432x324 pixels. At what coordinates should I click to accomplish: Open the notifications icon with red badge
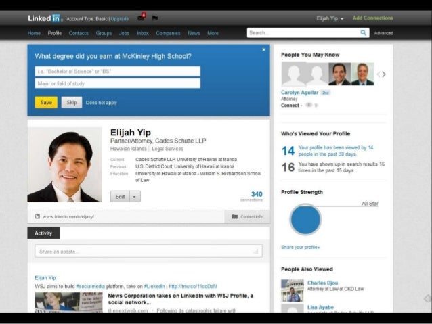pos(142,18)
